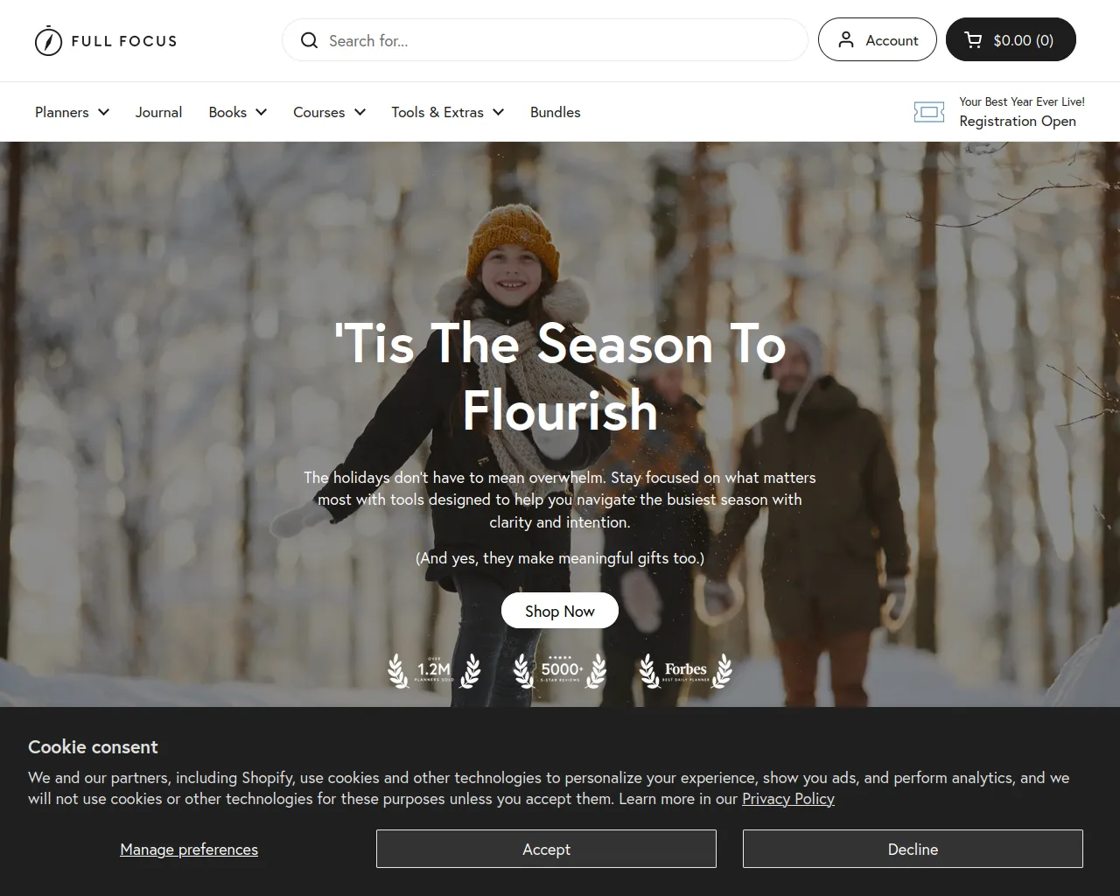This screenshot has height=896, width=1120.
Task: Go to the Bundles menu item
Action: 555,112
